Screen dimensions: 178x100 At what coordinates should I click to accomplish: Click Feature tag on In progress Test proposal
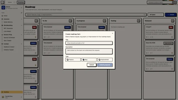pyautogui.click(x=102, y=27)
